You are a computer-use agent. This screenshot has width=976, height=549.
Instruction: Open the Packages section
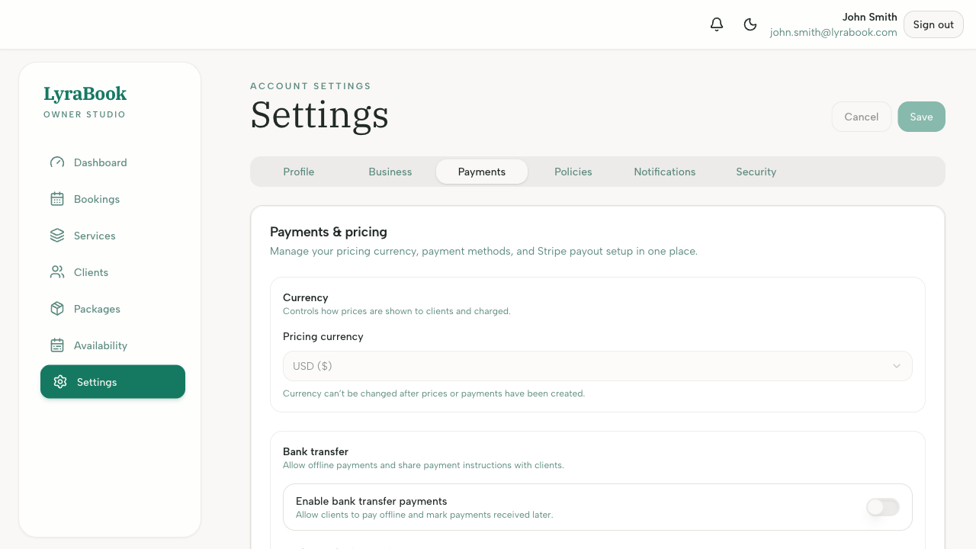(x=97, y=309)
